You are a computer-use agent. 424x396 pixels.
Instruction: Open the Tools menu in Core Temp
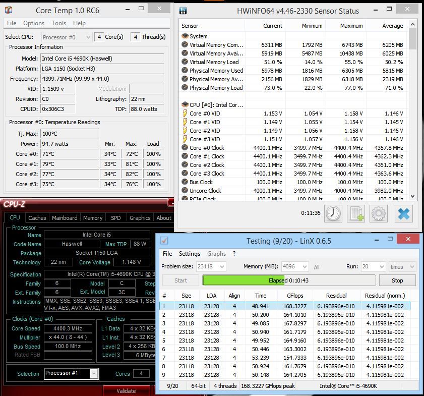click(x=58, y=23)
